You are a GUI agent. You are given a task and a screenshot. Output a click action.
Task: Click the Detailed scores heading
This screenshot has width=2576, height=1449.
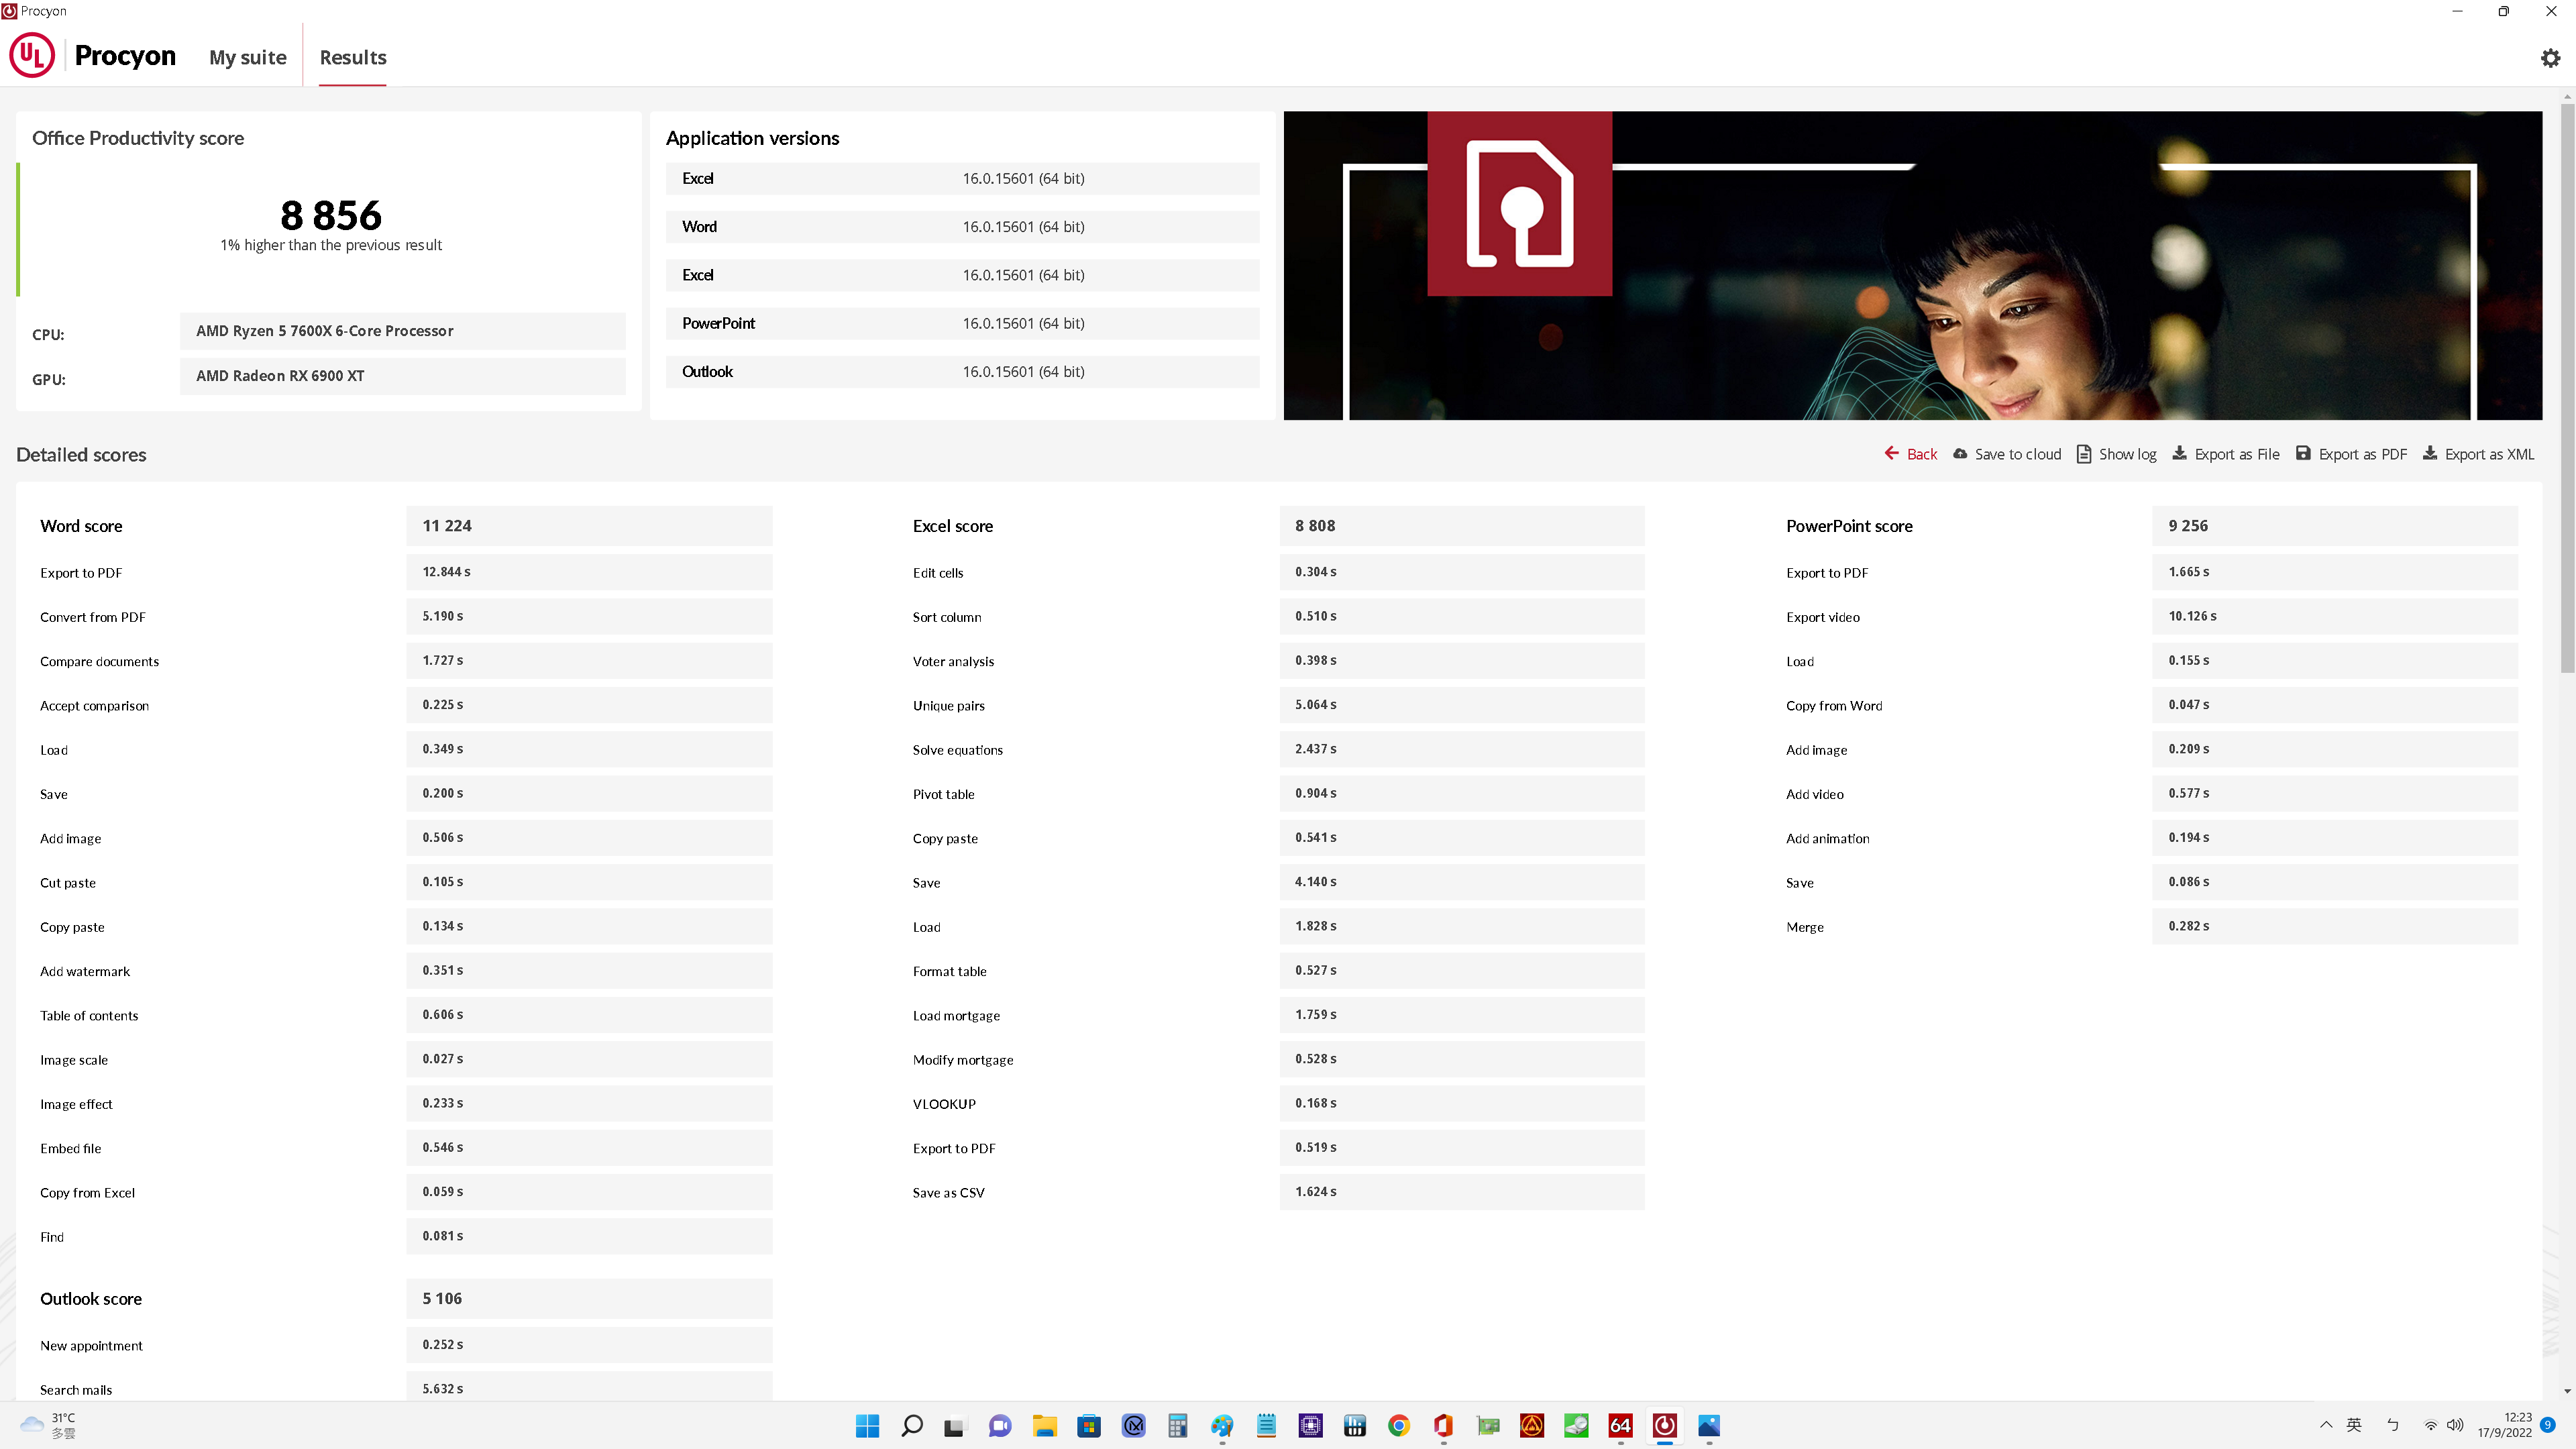point(81,455)
